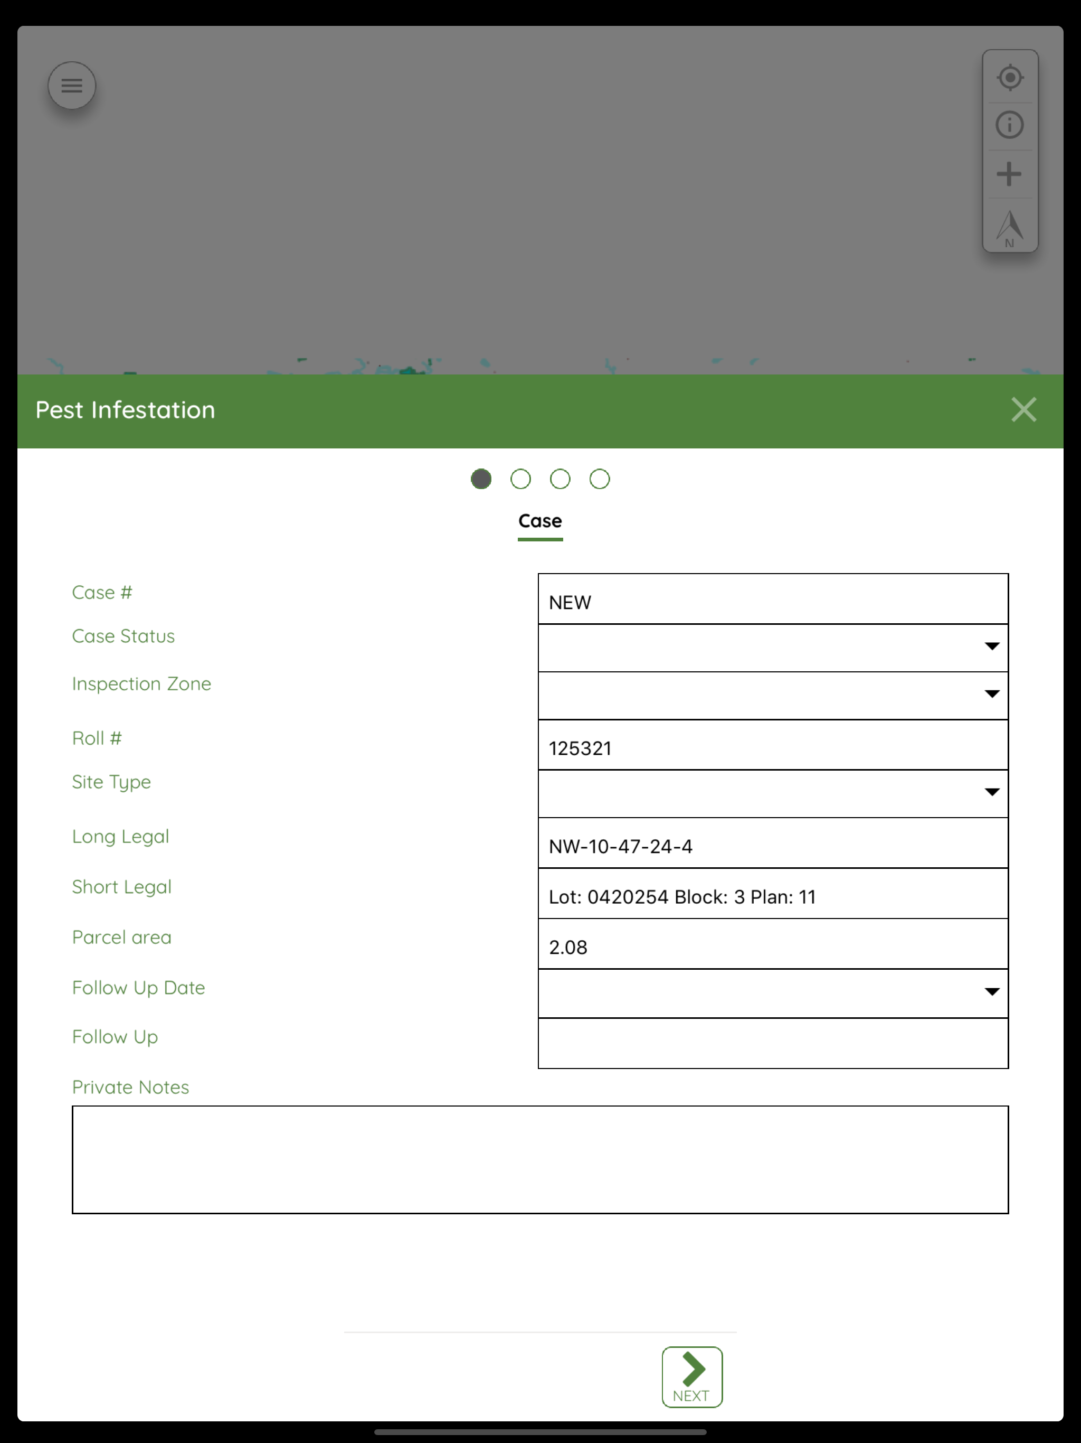1081x1443 pixels.
Task: Click the Private Notes text area
Action: (x=540, y=1159)
